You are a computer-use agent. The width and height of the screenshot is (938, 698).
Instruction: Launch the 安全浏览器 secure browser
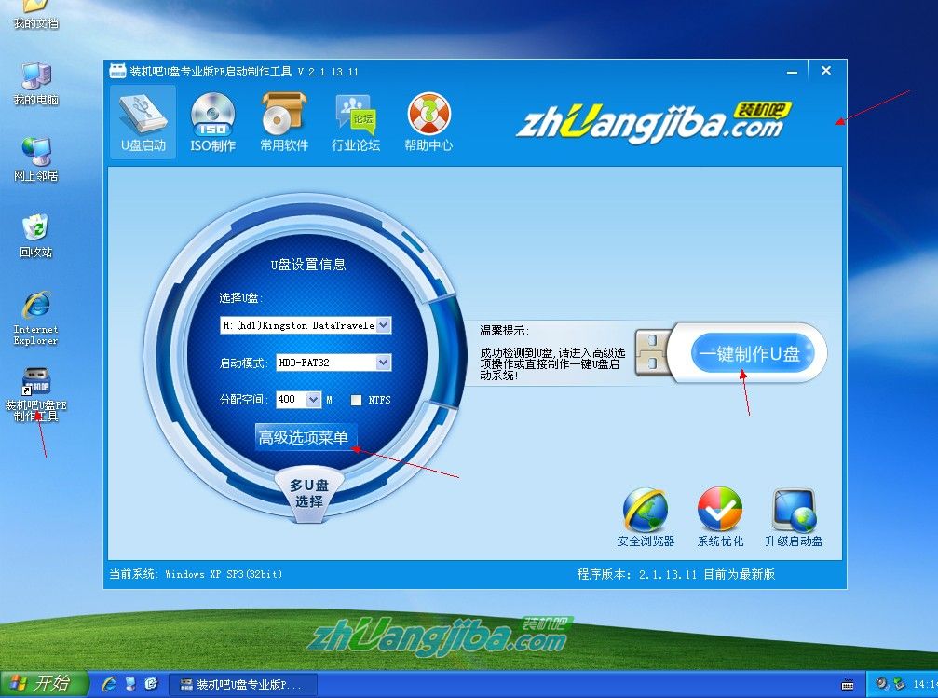click(x=646, y=513)
